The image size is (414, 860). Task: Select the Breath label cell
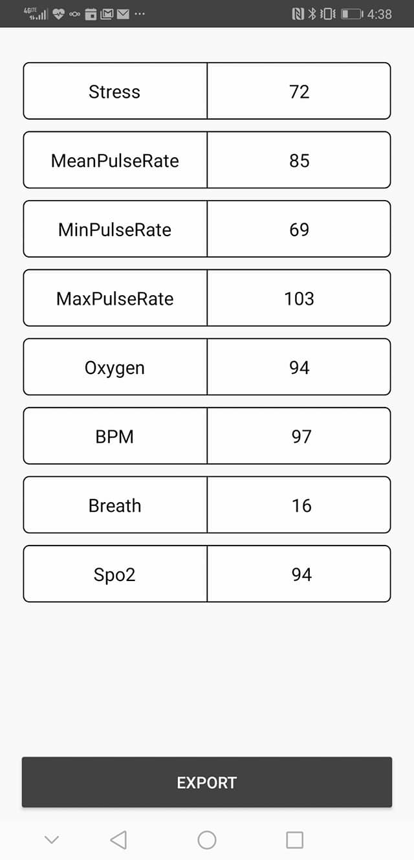(x=115, y=505)
